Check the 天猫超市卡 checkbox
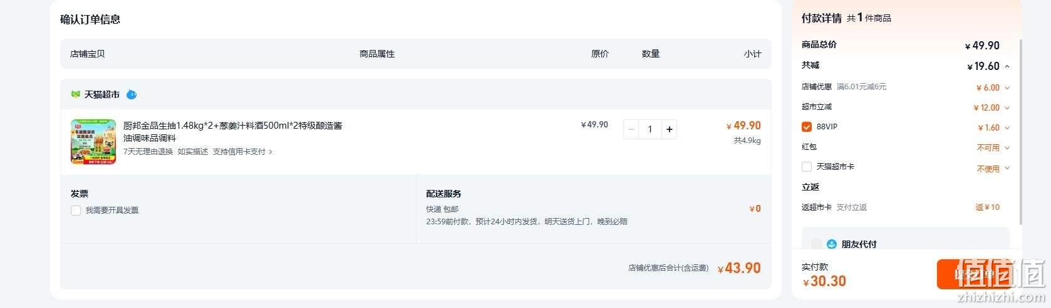Viewport: 1051px width, 308px height. pos(807,167)
